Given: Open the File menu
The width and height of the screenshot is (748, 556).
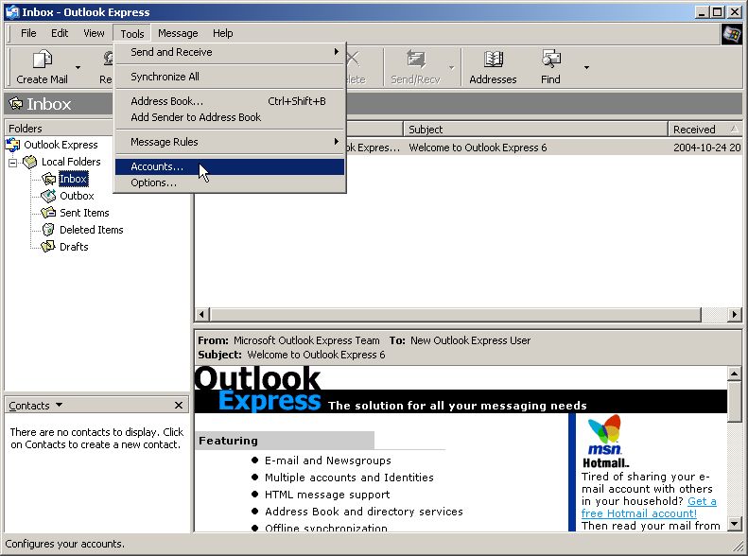Looking at the screenshot, I should [28, 33].
